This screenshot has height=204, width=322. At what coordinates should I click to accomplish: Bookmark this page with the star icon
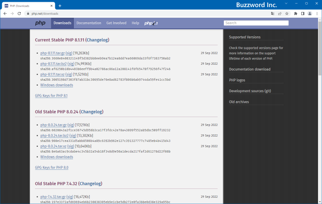pyautogui.click(x=287, y=13)
